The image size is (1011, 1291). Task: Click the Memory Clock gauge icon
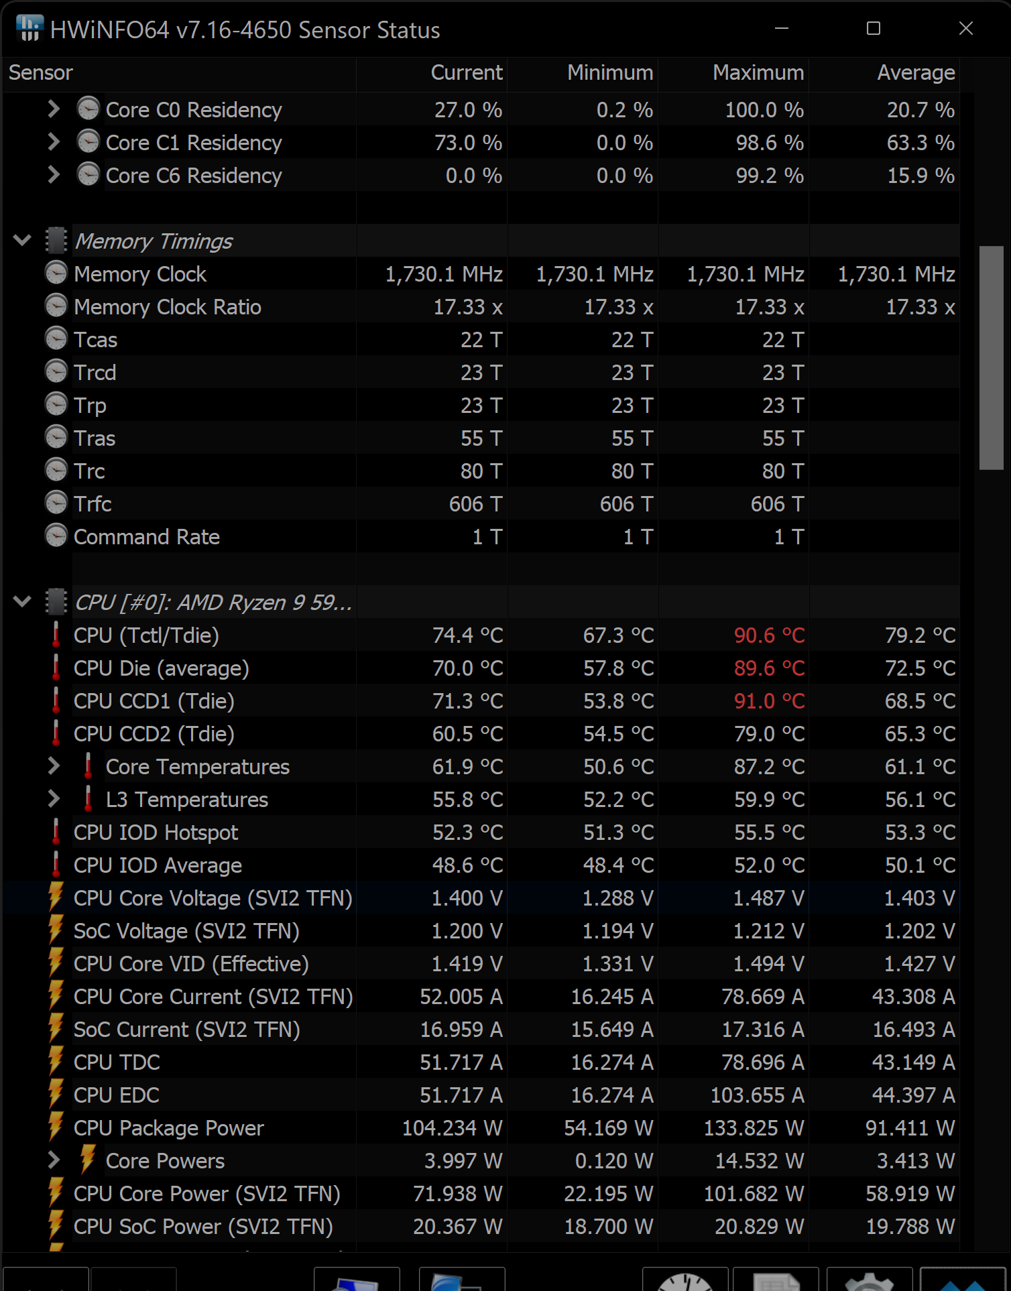(x=56, y=273)
